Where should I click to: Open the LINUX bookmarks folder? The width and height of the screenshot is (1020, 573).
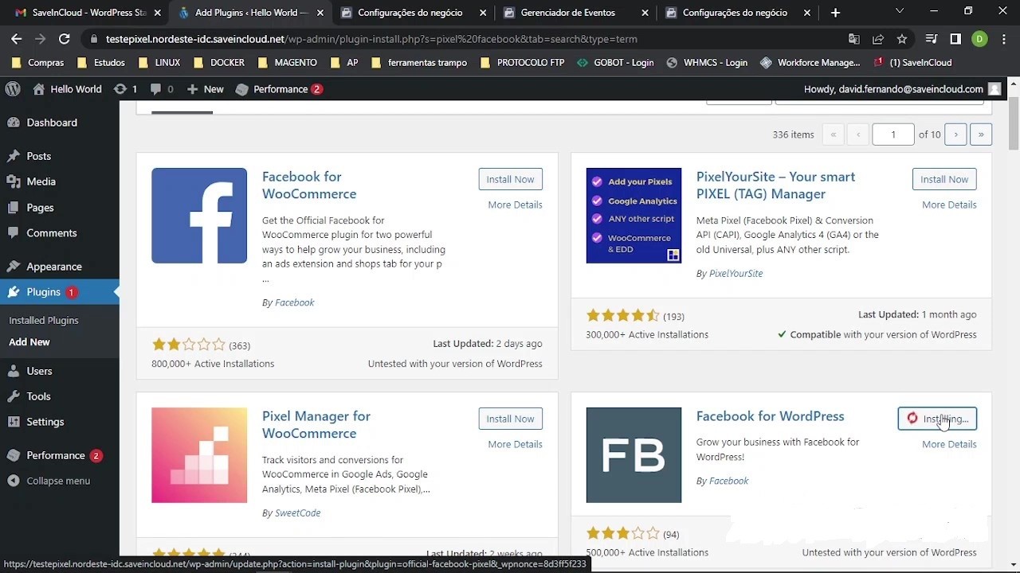[159, 62]
